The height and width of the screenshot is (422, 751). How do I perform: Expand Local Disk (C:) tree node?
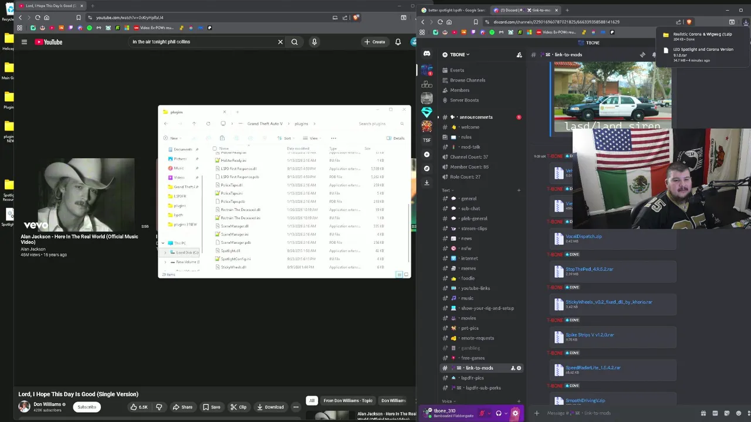point(165,253)
